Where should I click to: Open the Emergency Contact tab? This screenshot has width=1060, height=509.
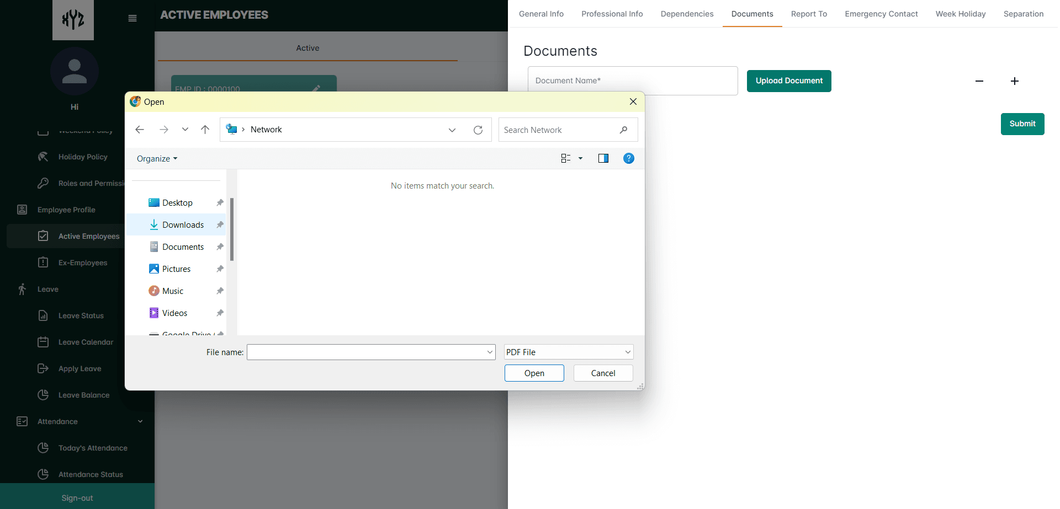click(x=881, y=14)
